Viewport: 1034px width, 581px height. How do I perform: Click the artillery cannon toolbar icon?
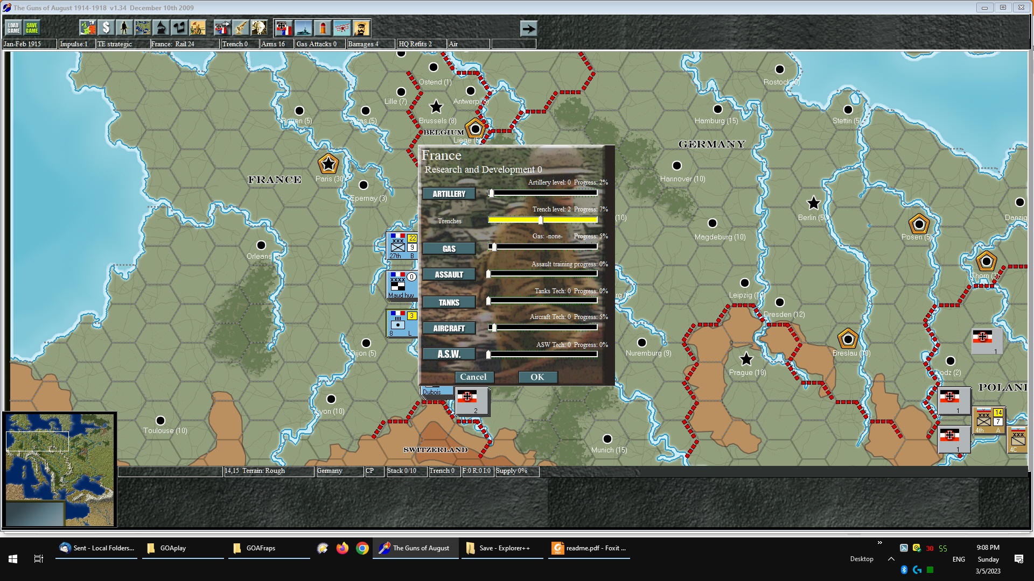(240, 28)
